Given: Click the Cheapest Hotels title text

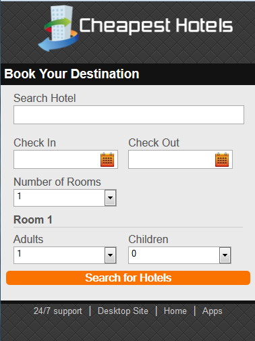Looking at the screenshot, I should pyautogui.click(x=156, y=26).
